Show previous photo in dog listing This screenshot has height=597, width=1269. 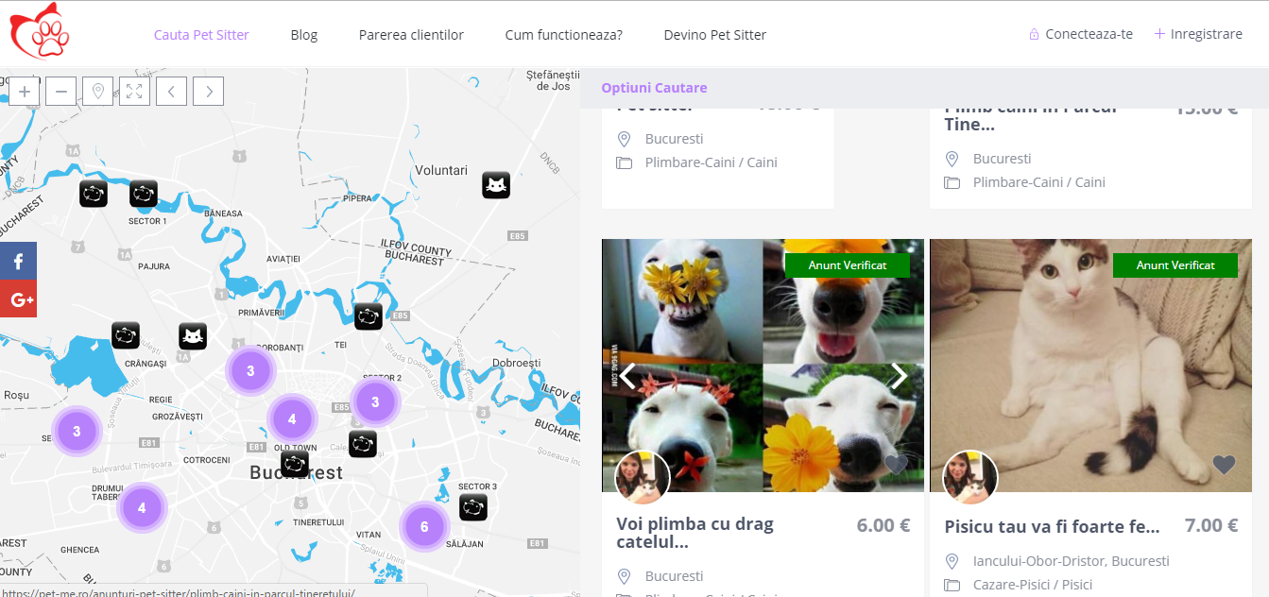pos(627,376)
